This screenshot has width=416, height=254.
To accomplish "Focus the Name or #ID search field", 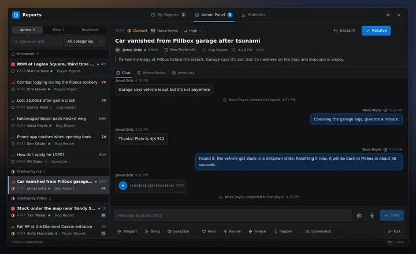I will click(36, 42).
